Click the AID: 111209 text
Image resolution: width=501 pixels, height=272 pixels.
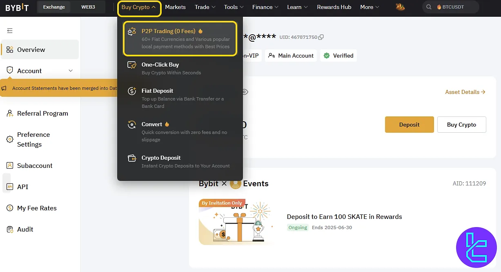click(x=469, y=183)
